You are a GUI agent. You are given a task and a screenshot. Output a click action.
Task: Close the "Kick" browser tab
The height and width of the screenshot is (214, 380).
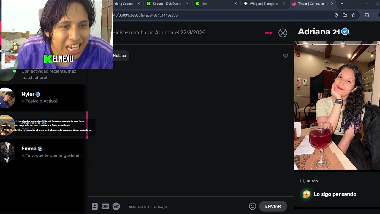pos(235,4)
